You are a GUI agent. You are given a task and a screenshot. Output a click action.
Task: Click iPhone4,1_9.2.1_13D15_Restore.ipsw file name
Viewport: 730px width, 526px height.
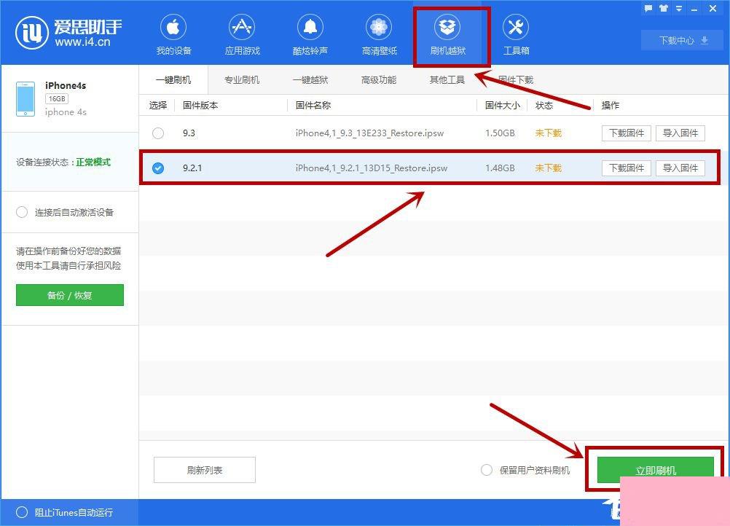(x=371, y=168)
